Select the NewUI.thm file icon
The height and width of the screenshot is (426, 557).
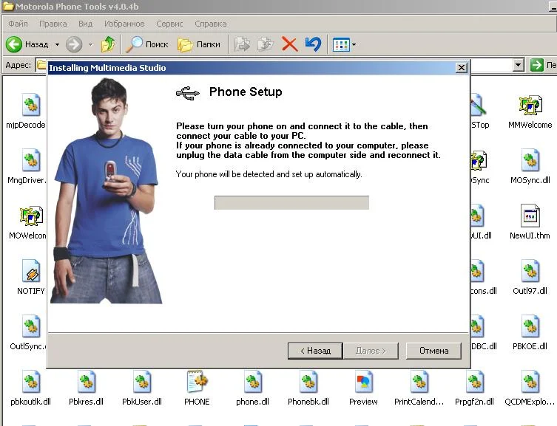coord(530,216)
